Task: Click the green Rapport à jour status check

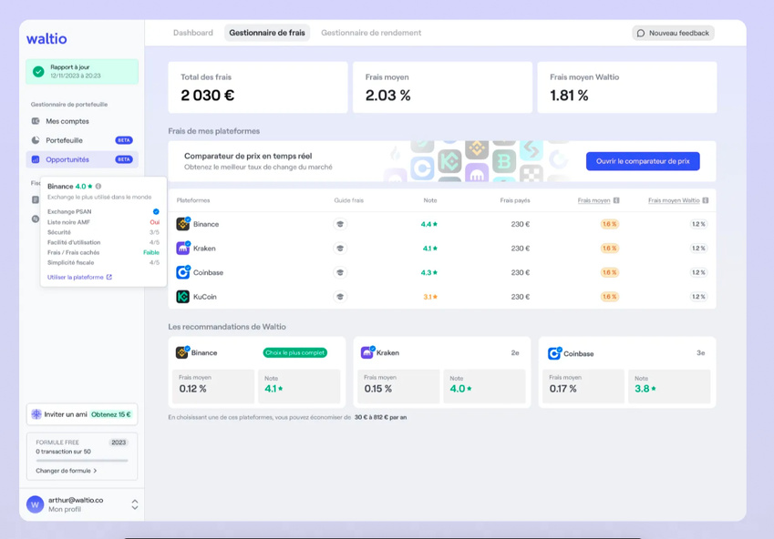Action: tap(38, 71)
